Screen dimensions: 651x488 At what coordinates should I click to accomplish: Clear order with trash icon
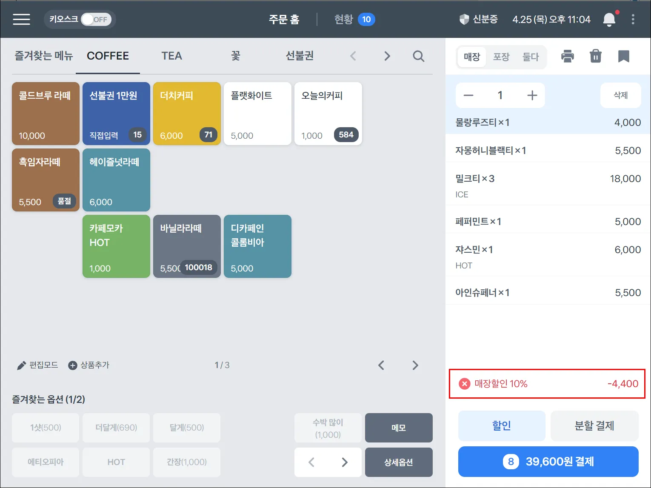(596, 56)
